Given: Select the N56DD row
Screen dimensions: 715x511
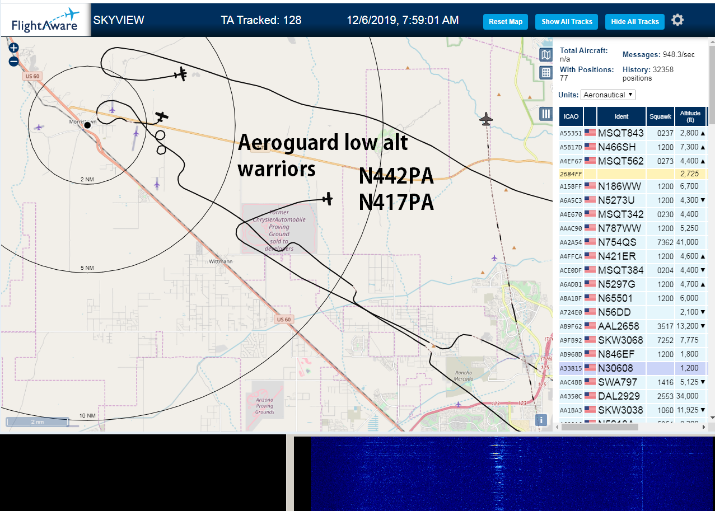Looking at the screenshot, I should tap(633, 312).
